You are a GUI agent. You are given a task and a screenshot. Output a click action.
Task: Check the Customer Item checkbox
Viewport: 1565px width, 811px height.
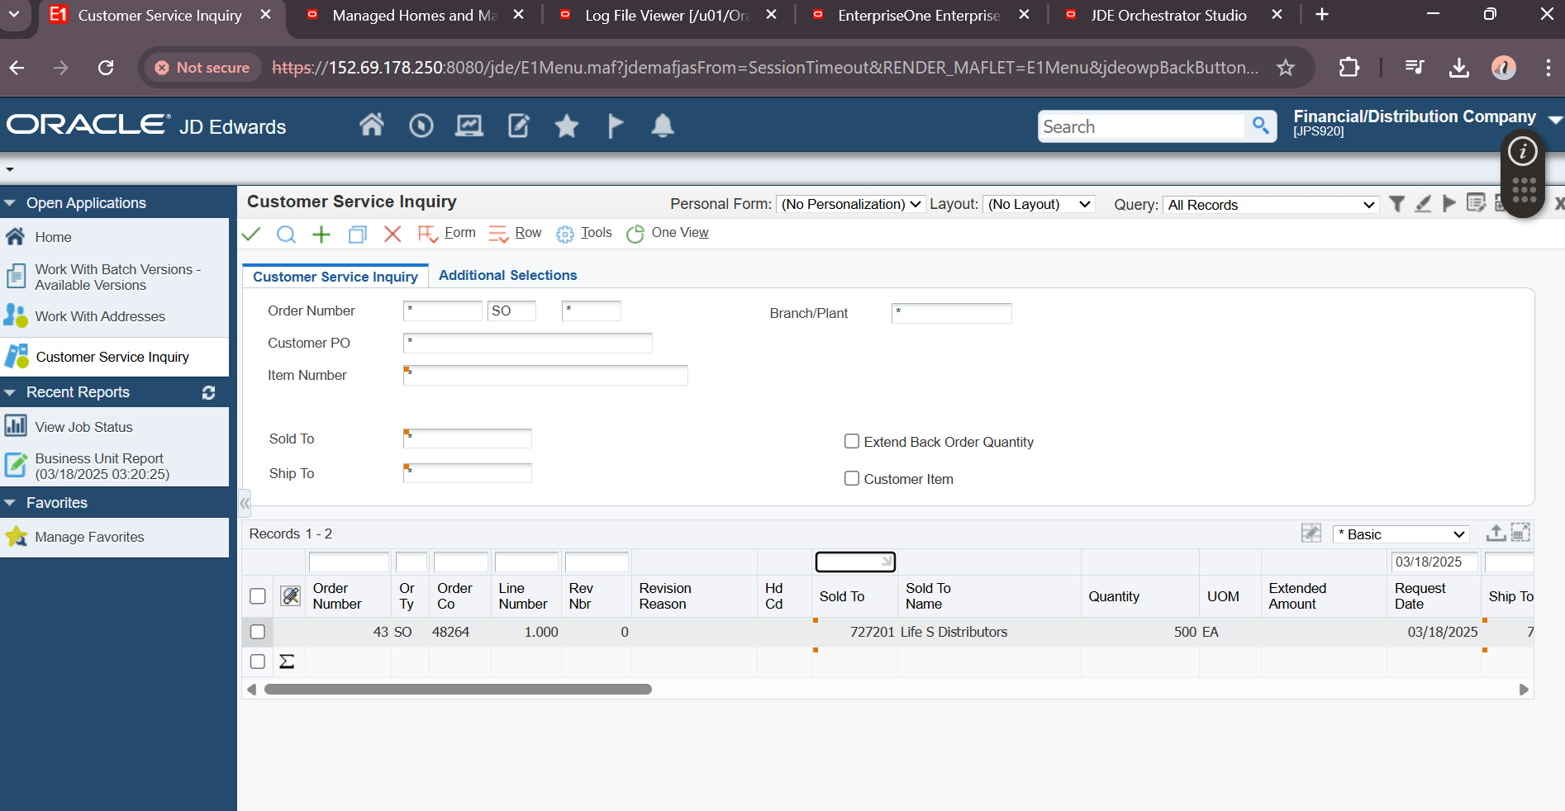852,479
